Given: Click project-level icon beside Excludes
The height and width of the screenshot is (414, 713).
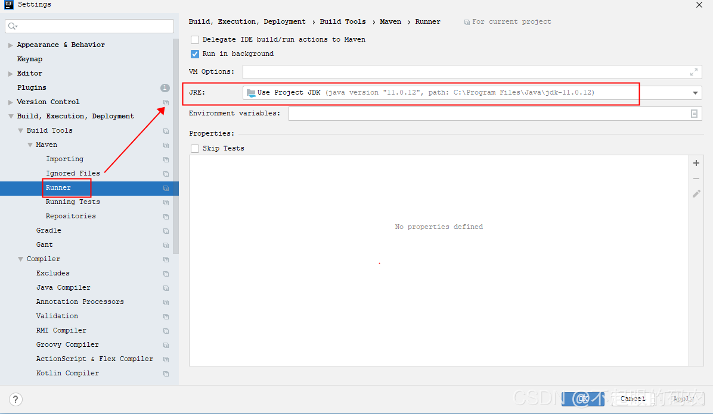Looking at the screenshot, I should (x=166, y=274).
